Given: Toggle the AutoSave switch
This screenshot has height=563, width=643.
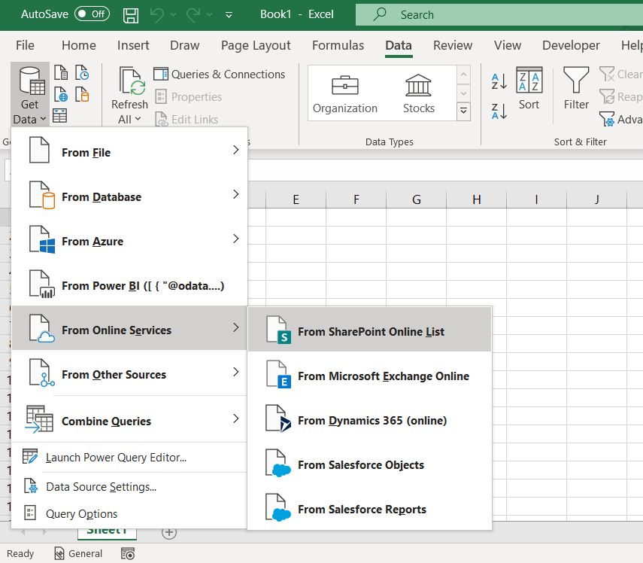Looking at the screenshot, I should click(x=92, y=14).
